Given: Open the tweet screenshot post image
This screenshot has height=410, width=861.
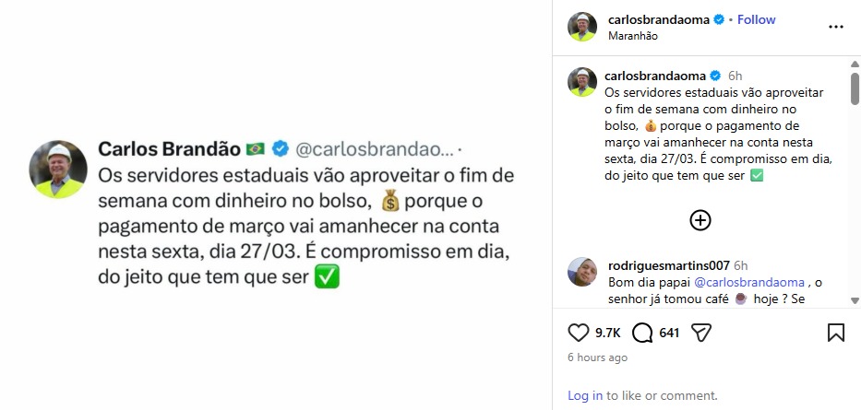Looking at the screenshot, I should (x=276, y=205).
